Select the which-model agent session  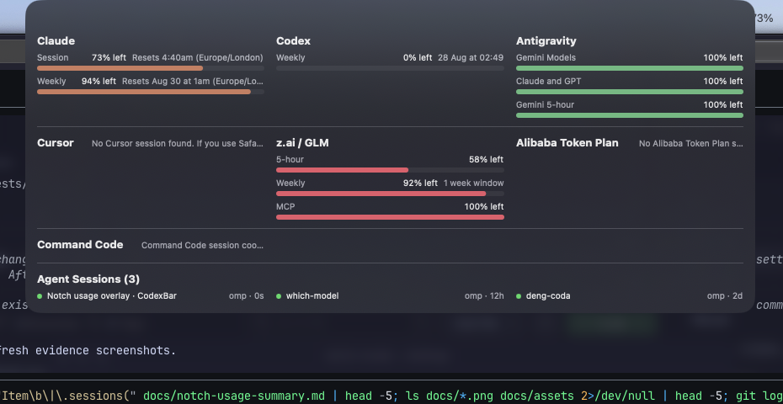312,296
